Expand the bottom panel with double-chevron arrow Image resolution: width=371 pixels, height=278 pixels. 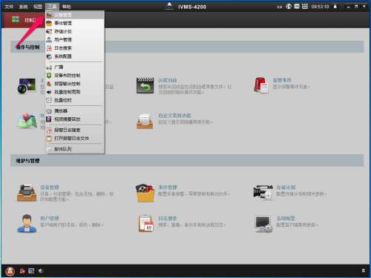point(364,271)
